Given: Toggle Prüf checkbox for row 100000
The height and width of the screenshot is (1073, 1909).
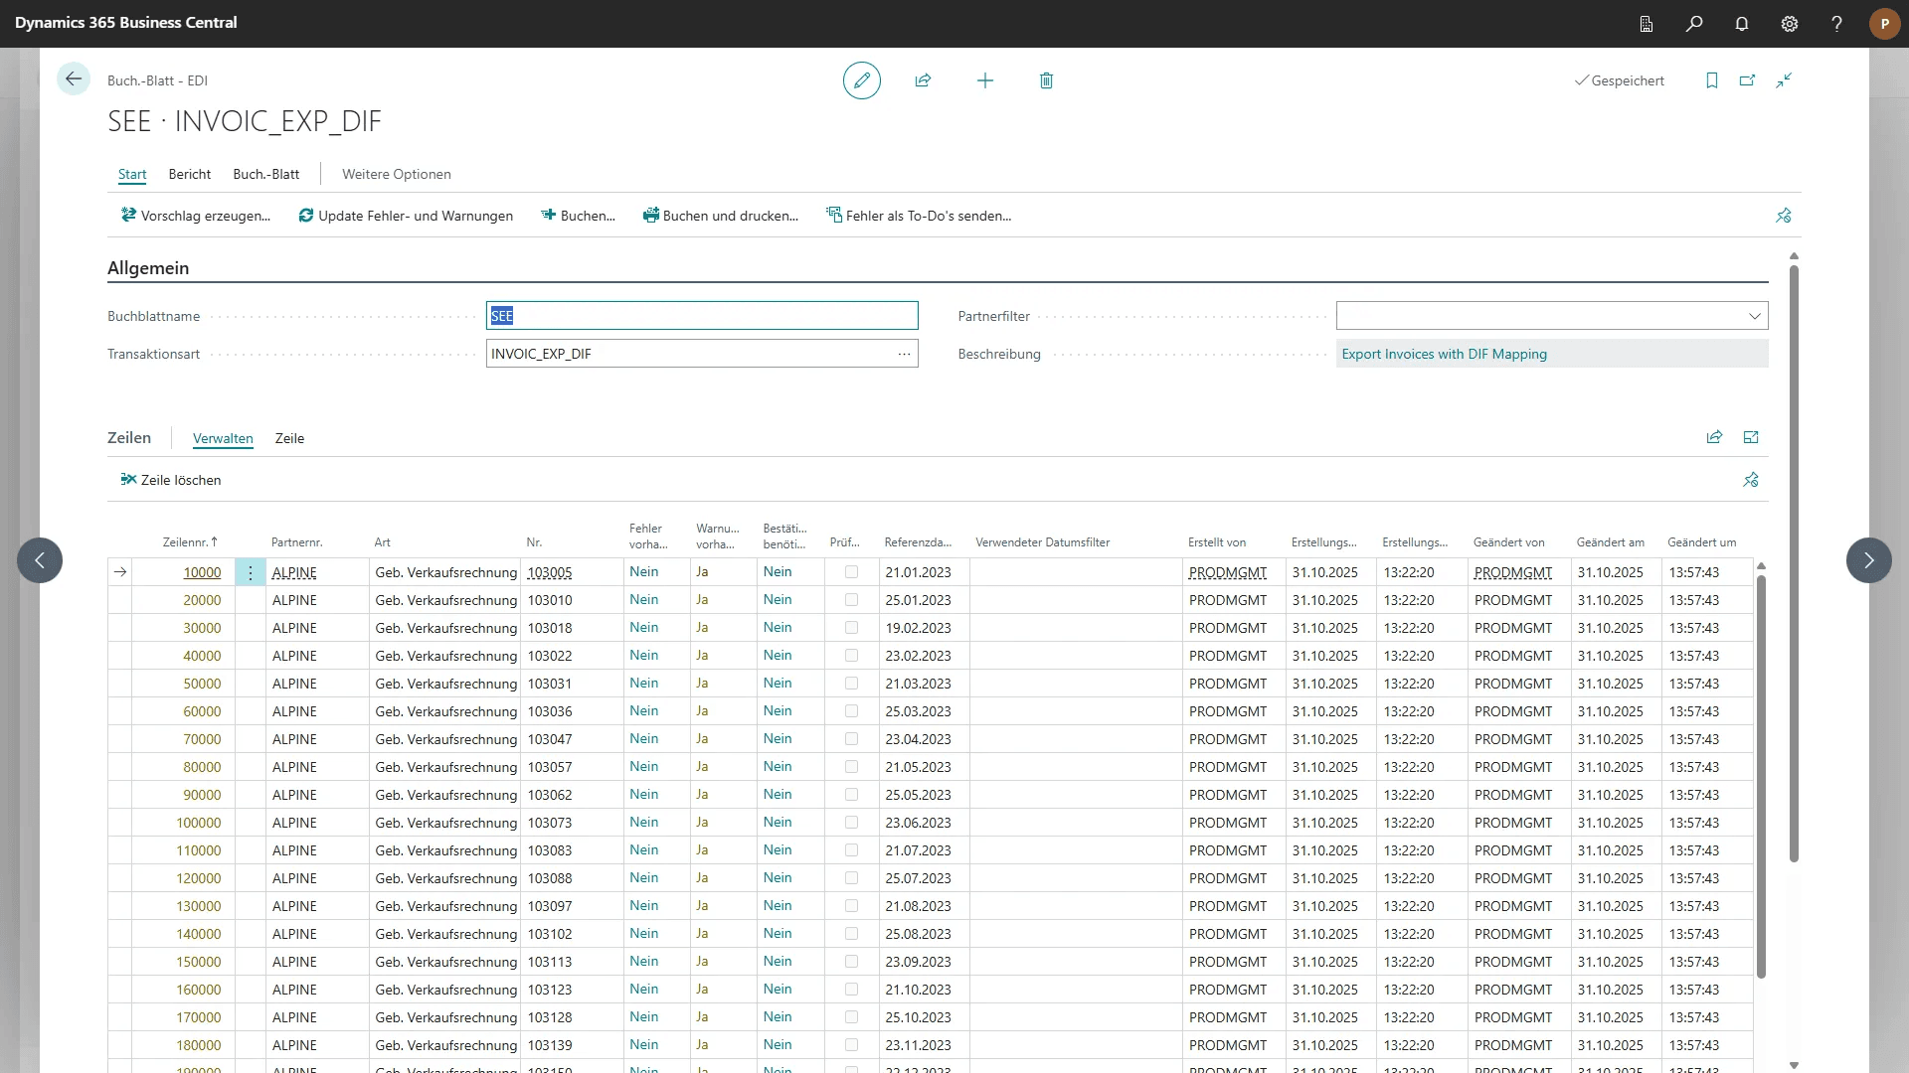Looking at the screenshot, I should 851,823.
